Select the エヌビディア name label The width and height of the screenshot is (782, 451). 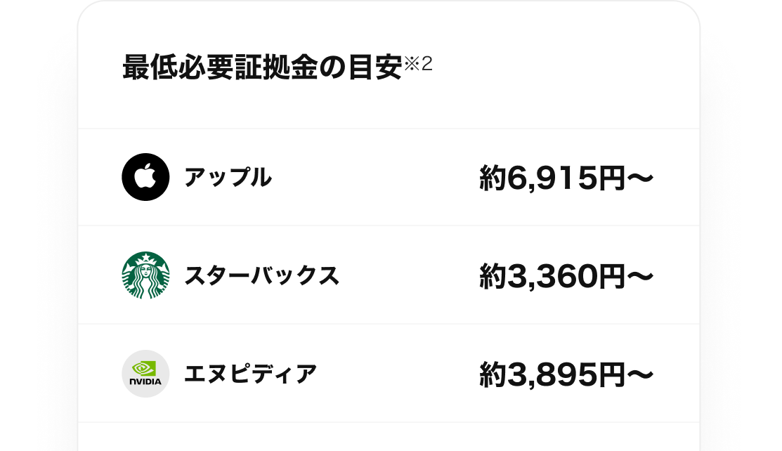[249, 372]
